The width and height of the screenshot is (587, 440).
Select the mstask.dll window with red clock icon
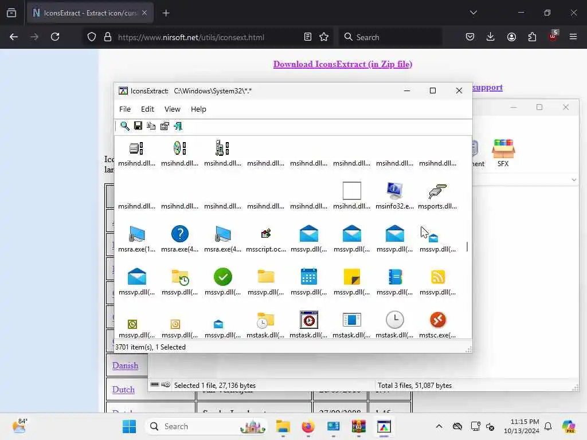coord(309,320)
